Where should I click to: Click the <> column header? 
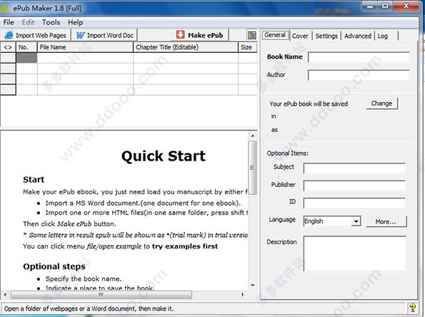[8, 47]
